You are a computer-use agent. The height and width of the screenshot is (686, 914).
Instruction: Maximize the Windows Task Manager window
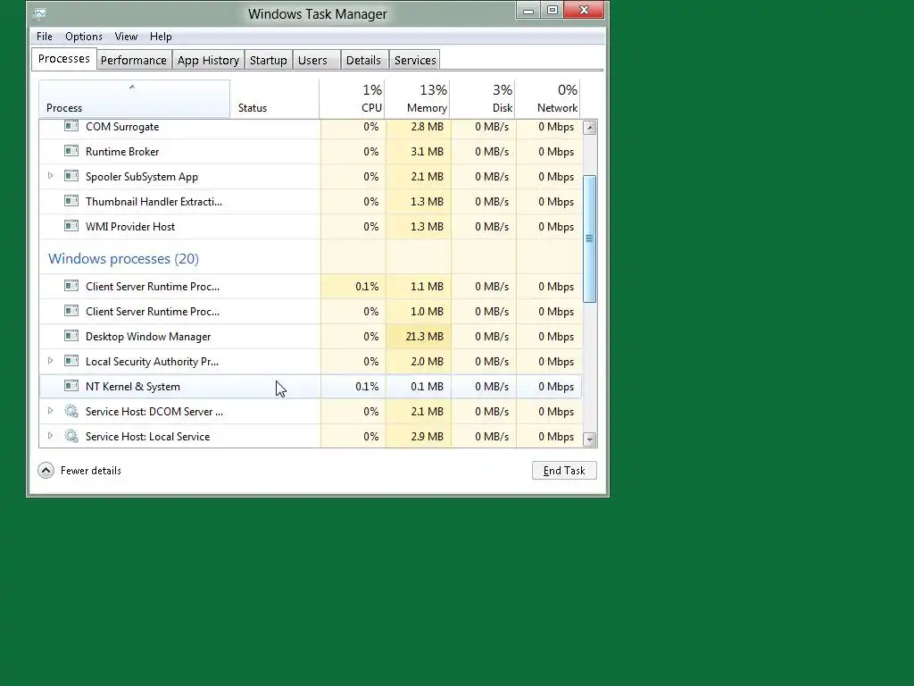click(552, 11)
